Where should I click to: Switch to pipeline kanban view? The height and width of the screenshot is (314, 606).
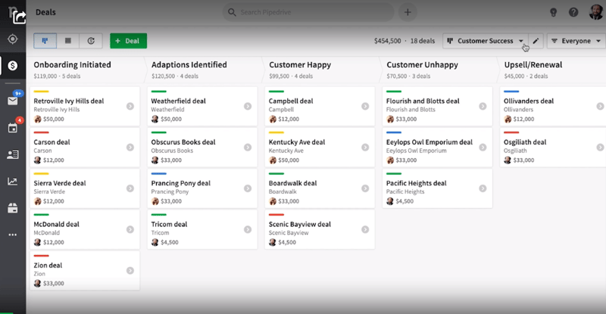45,41
